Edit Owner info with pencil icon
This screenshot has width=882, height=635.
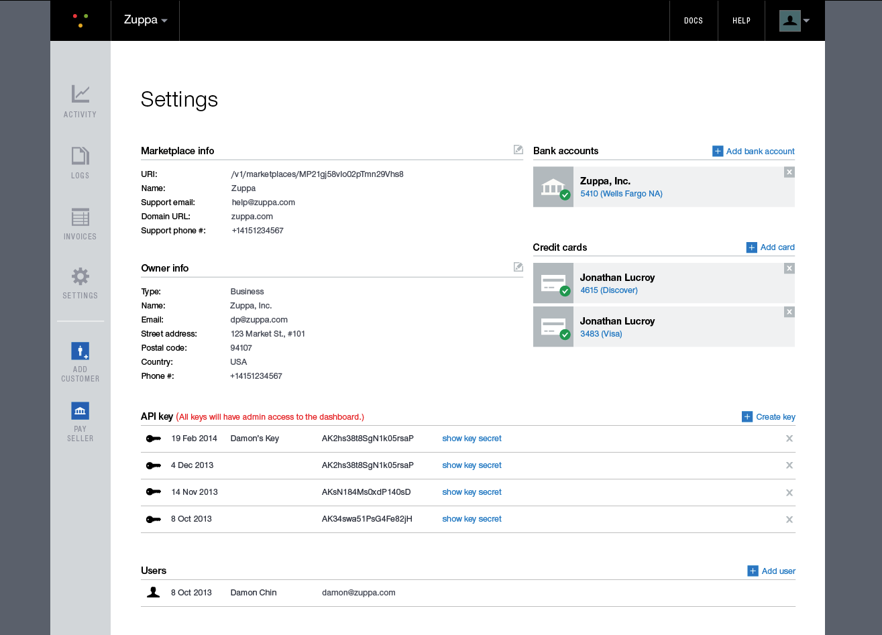(518, 267)
